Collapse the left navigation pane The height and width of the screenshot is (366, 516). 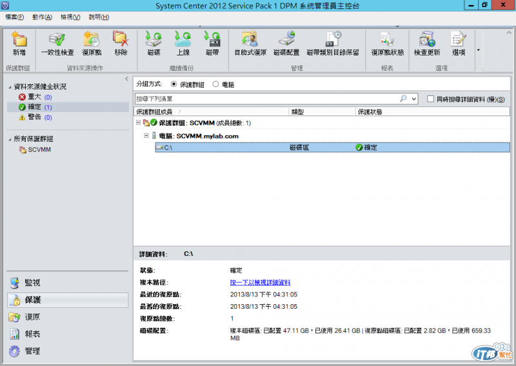pyautogui.click(x=126, y=79)
